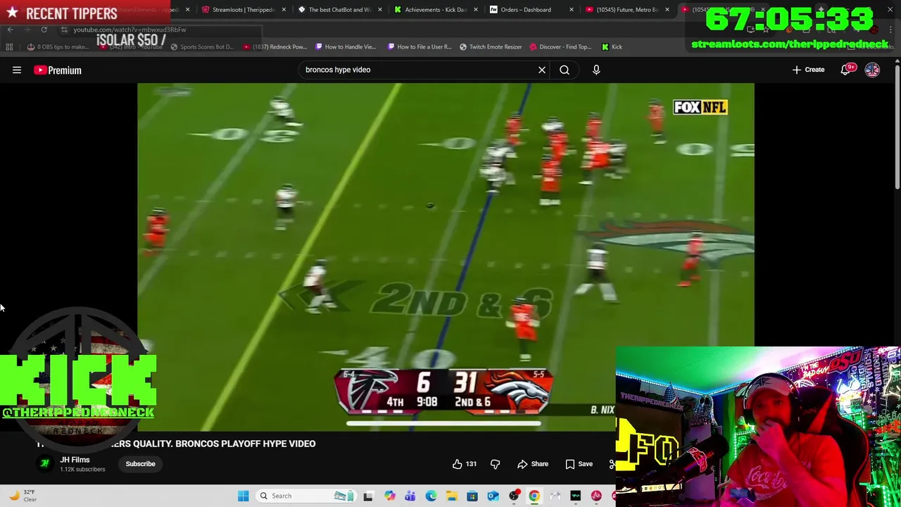Click the Broncos Playoff Hype Video title
The height and width of the screenshot is (507, 901).
click(176, 444)
